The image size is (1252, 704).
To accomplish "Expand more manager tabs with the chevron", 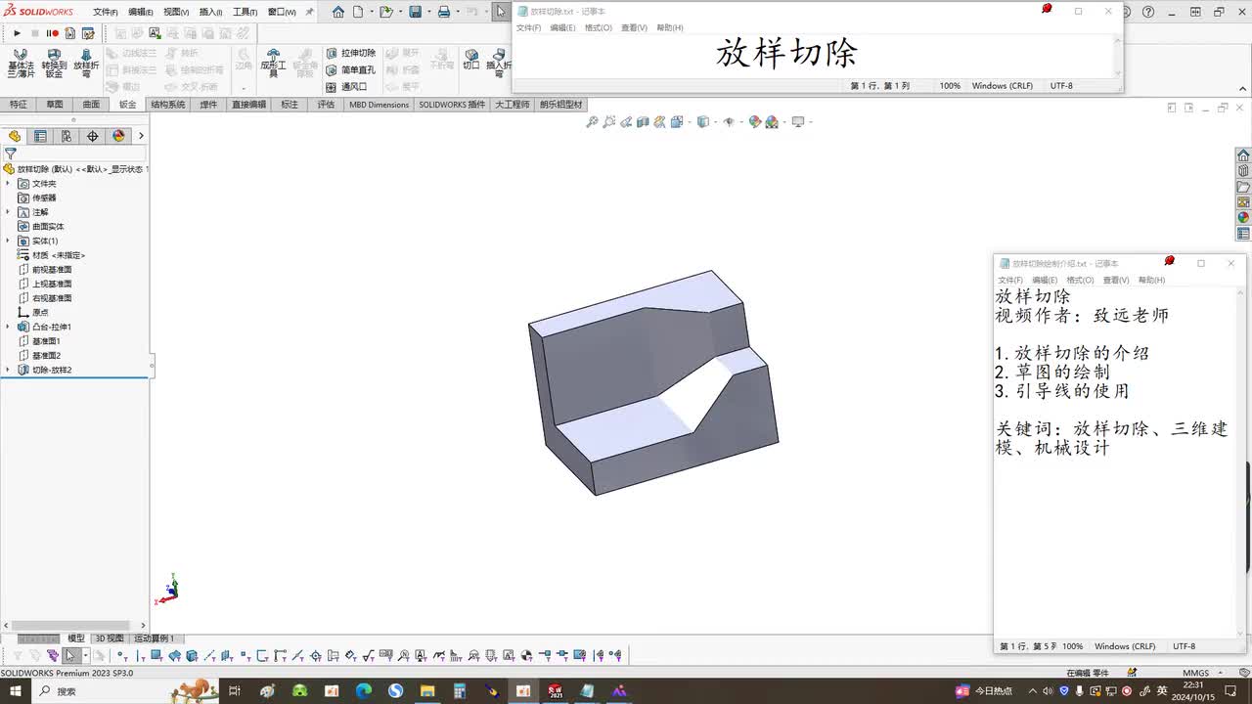I will (x=141, y=136).
